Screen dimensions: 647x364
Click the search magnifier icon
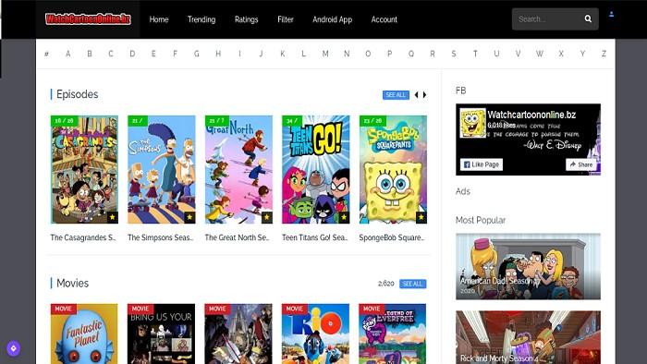[x=588, y=19]
